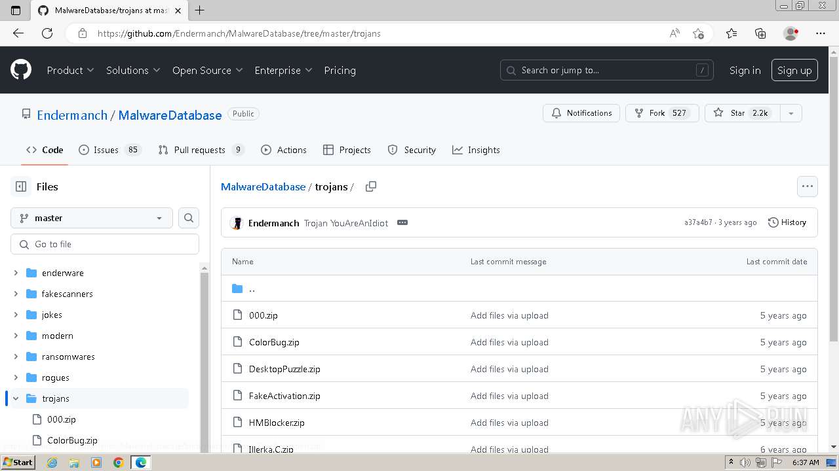Expand the rogues folder chevron

click(16, 377)
